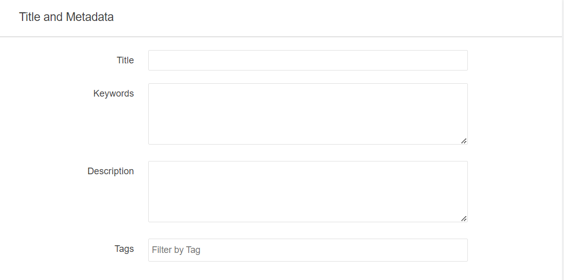This screenshot has width=564, height=280.
Task: Click the Title field label
Action: point(125,60)
